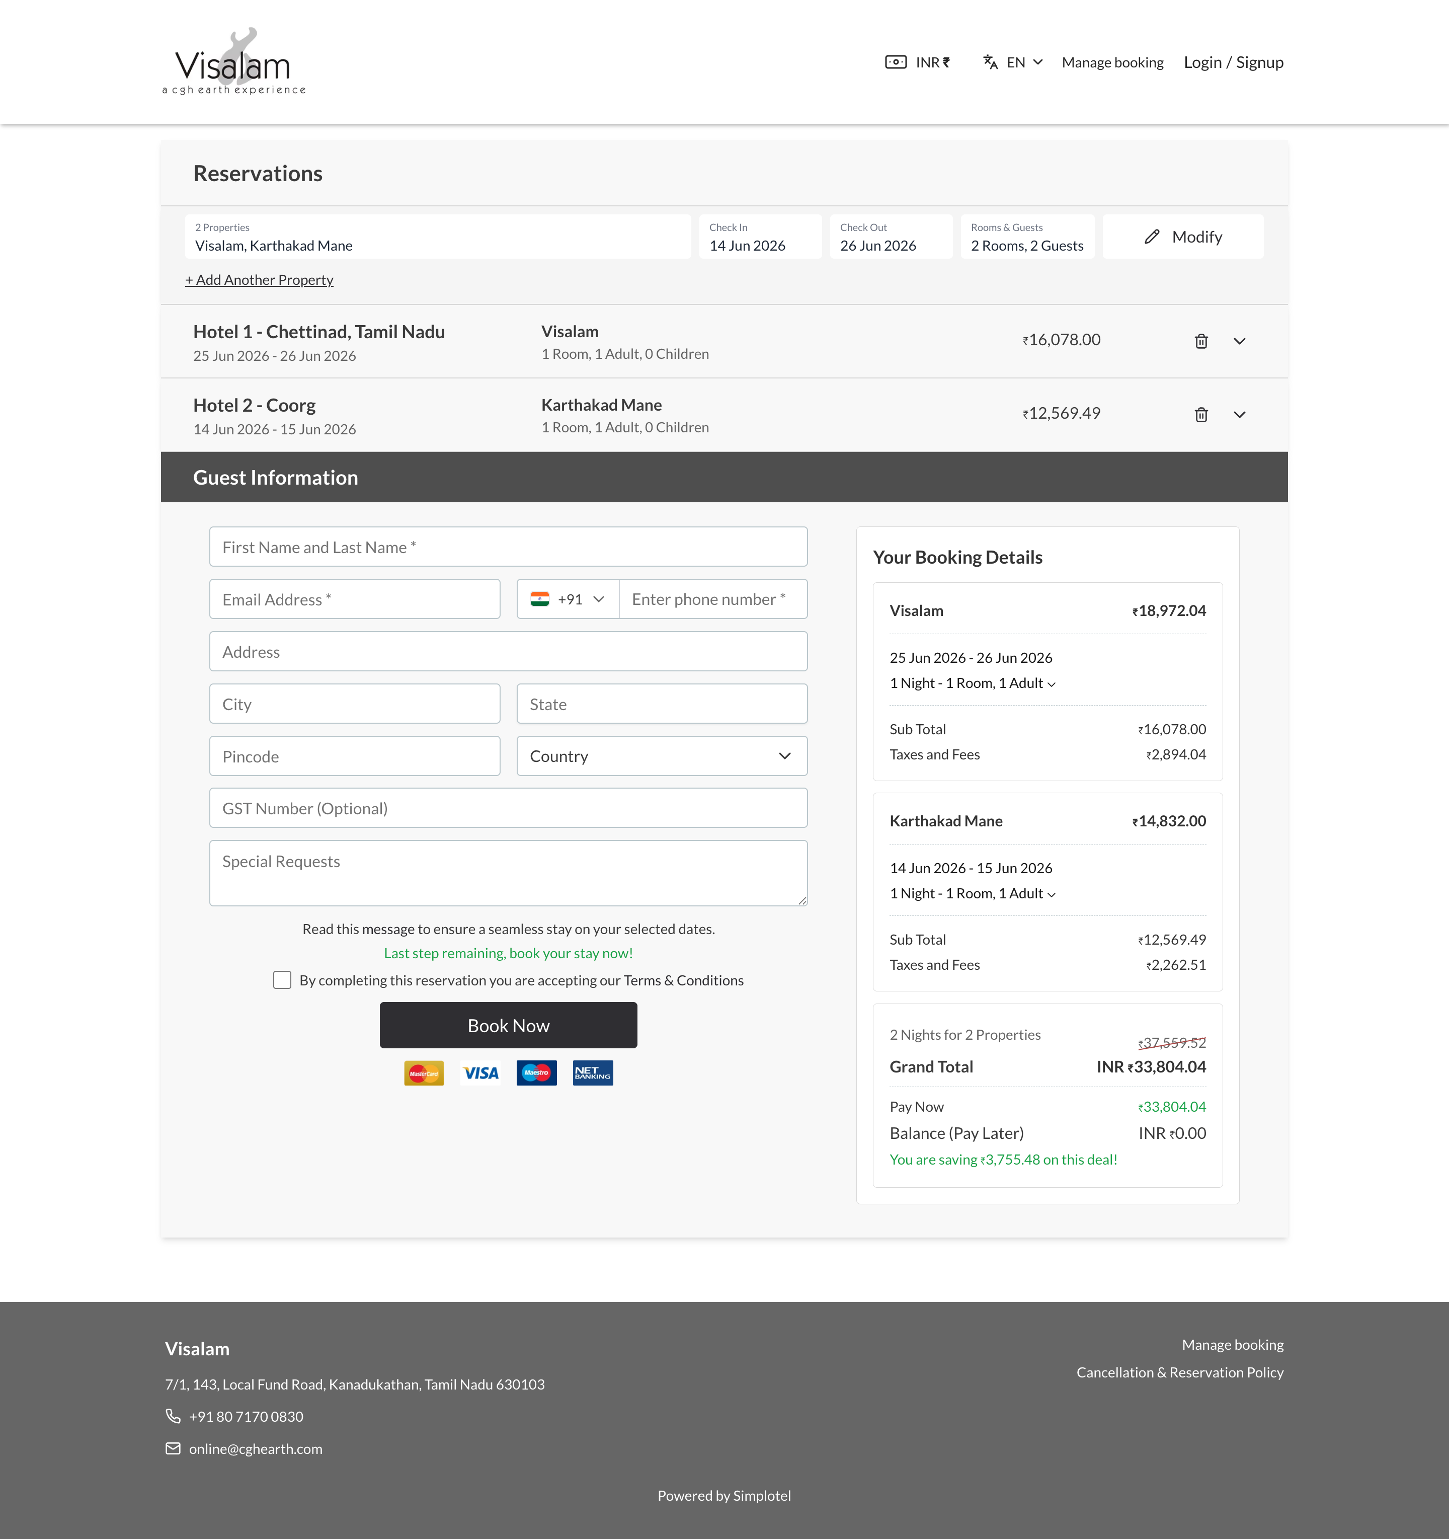Delete Hotel 1 Visalam reservation
Image resolution: width=1449 pixels, height=1539 pixels.
tap(1201, 341)
